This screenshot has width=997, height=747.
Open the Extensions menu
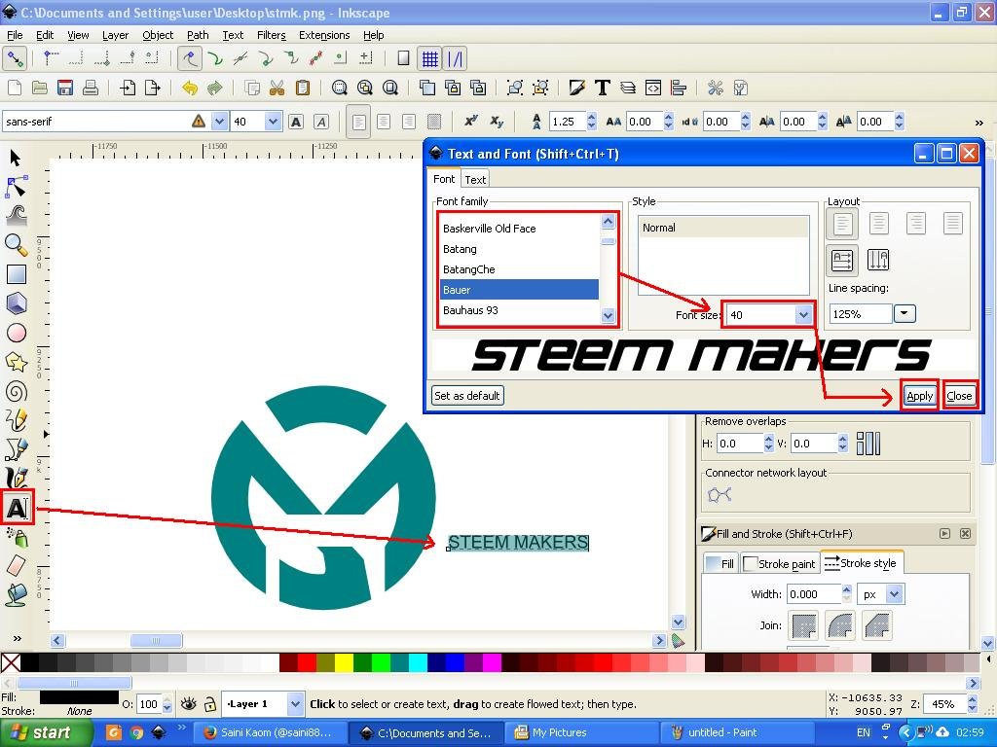(324, 35)
